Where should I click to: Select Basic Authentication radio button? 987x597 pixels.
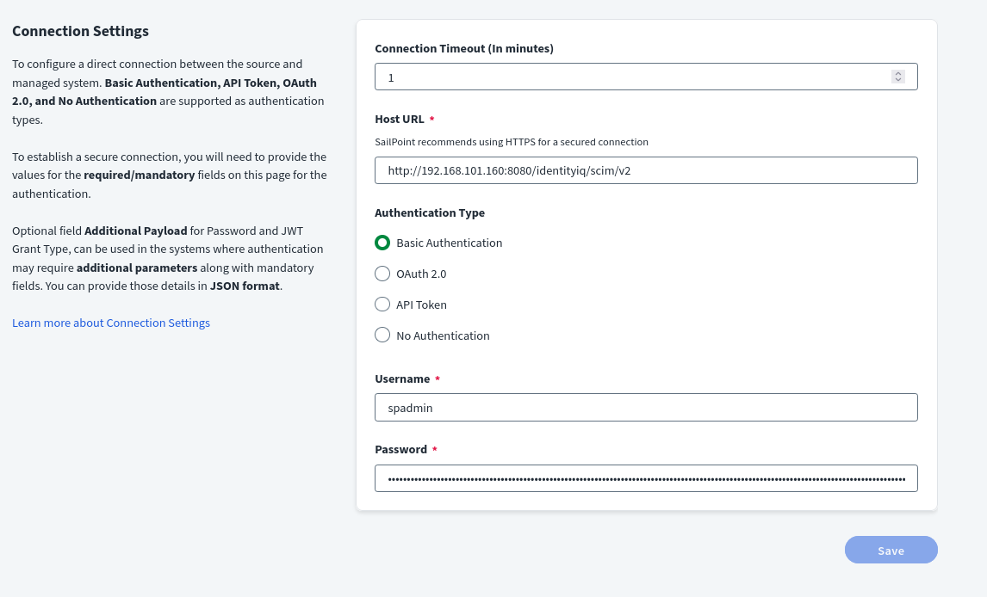382,243
